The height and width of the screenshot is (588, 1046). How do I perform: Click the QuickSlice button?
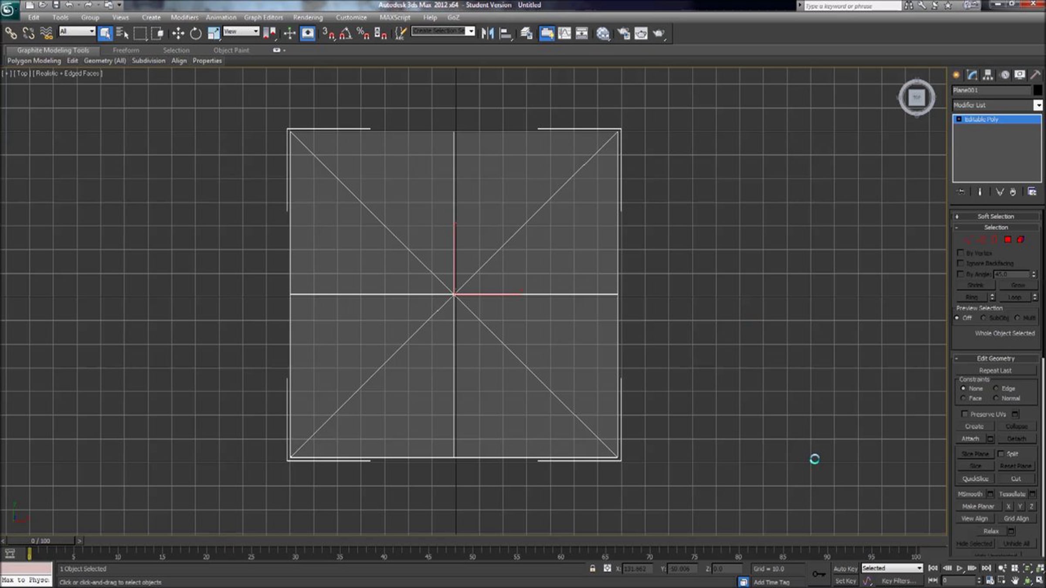pos(975,479)
